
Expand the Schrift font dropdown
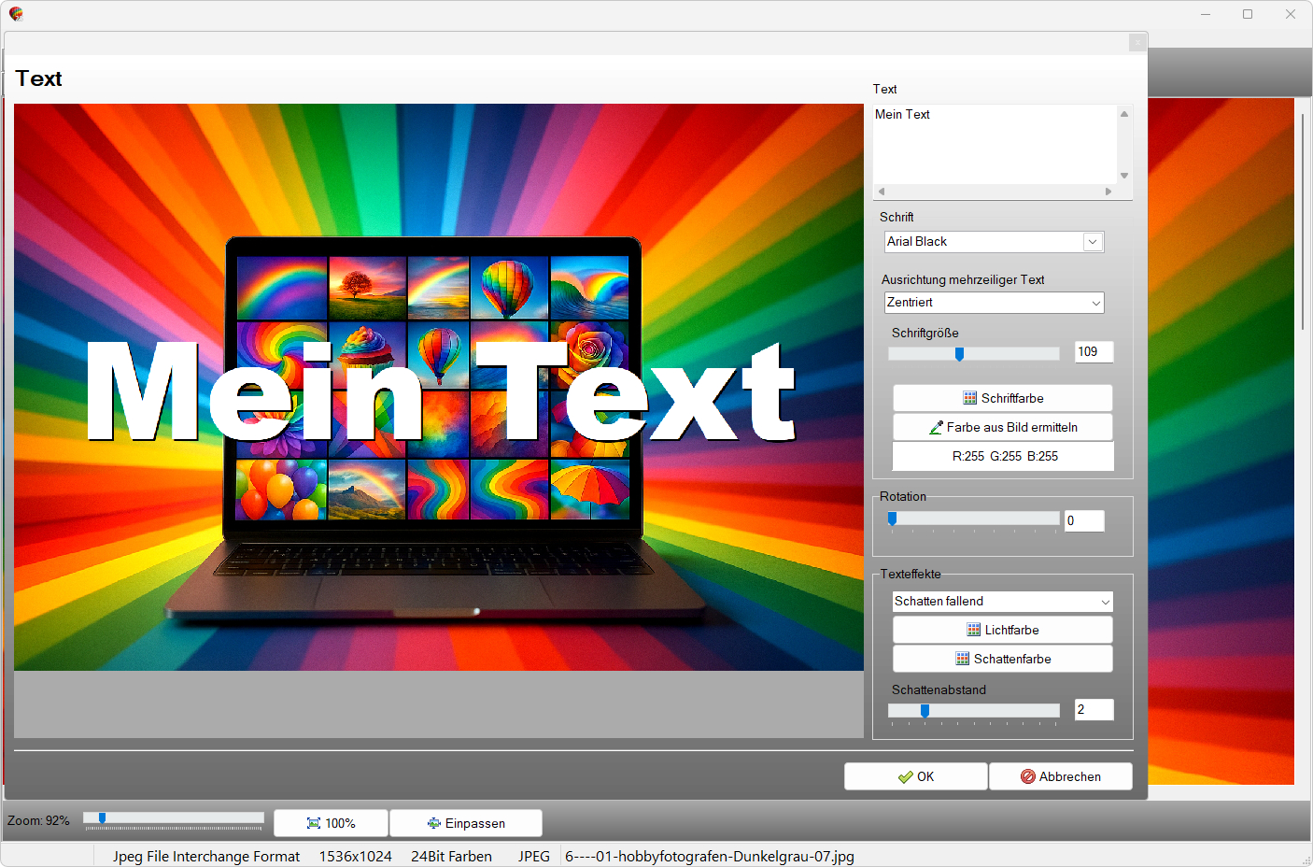click(x=1093, y=242)
